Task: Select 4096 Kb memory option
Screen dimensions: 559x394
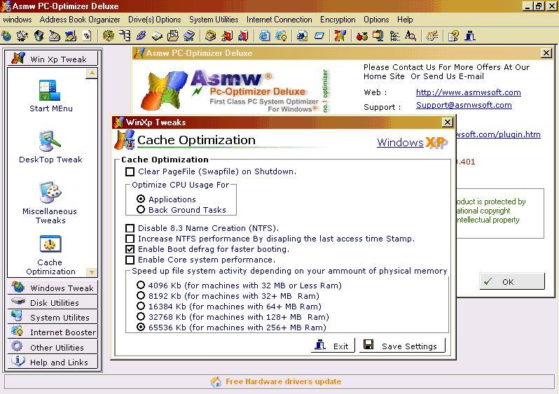Action: click(141, 285)
